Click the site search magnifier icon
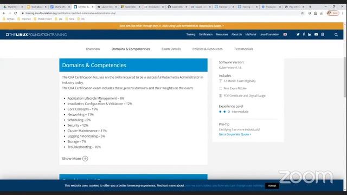Screen dimensions: 347x195 coord(336,35)
